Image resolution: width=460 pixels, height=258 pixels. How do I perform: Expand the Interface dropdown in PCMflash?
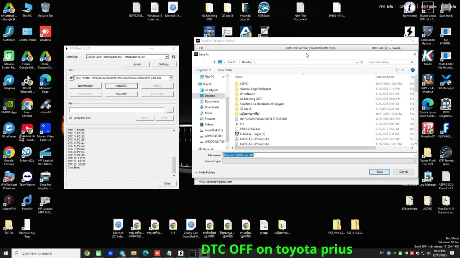pyautogui.click(x=167, y=57)
